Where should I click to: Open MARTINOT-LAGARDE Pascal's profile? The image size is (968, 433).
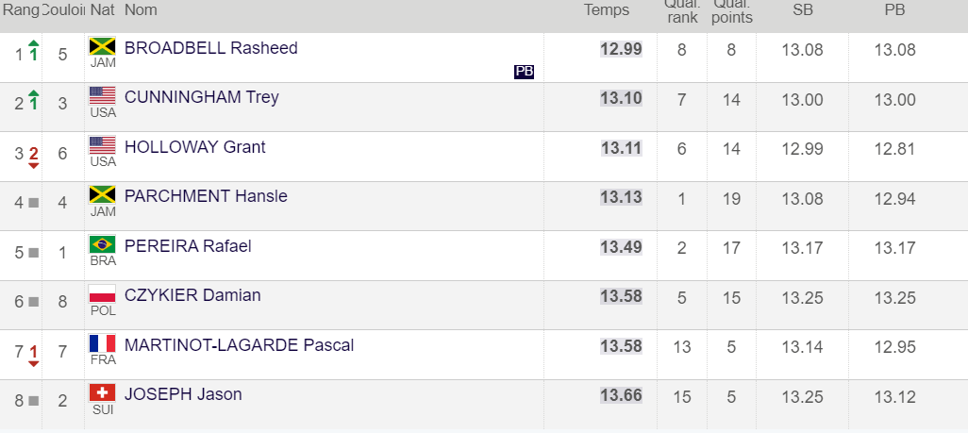[239, 345]
